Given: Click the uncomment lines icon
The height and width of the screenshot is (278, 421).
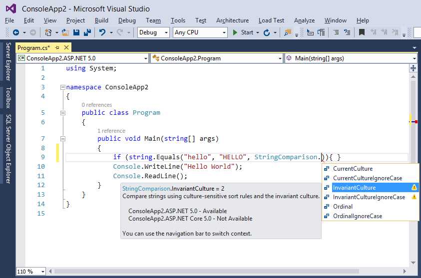Looking at the screenshot, I should point(347,32).
